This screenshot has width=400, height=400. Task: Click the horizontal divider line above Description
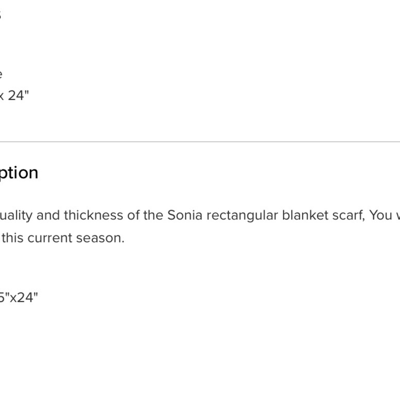200,142
